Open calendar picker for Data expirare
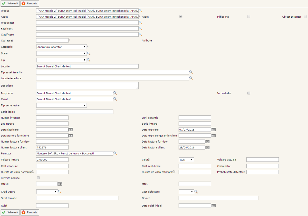Viewport: 308px width, 216px height. [x=213, y=129]
